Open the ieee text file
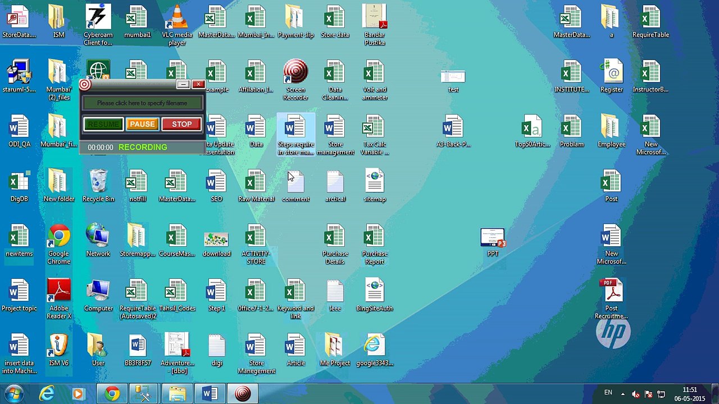719x404 pixels. (335, 295)
